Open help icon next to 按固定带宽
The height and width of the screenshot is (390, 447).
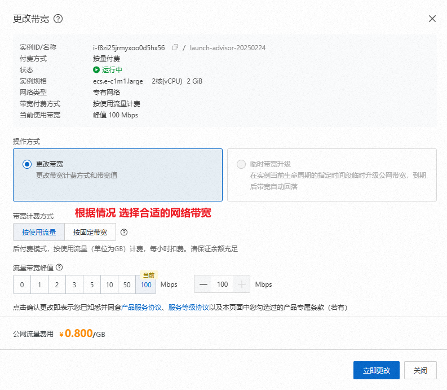123,232
